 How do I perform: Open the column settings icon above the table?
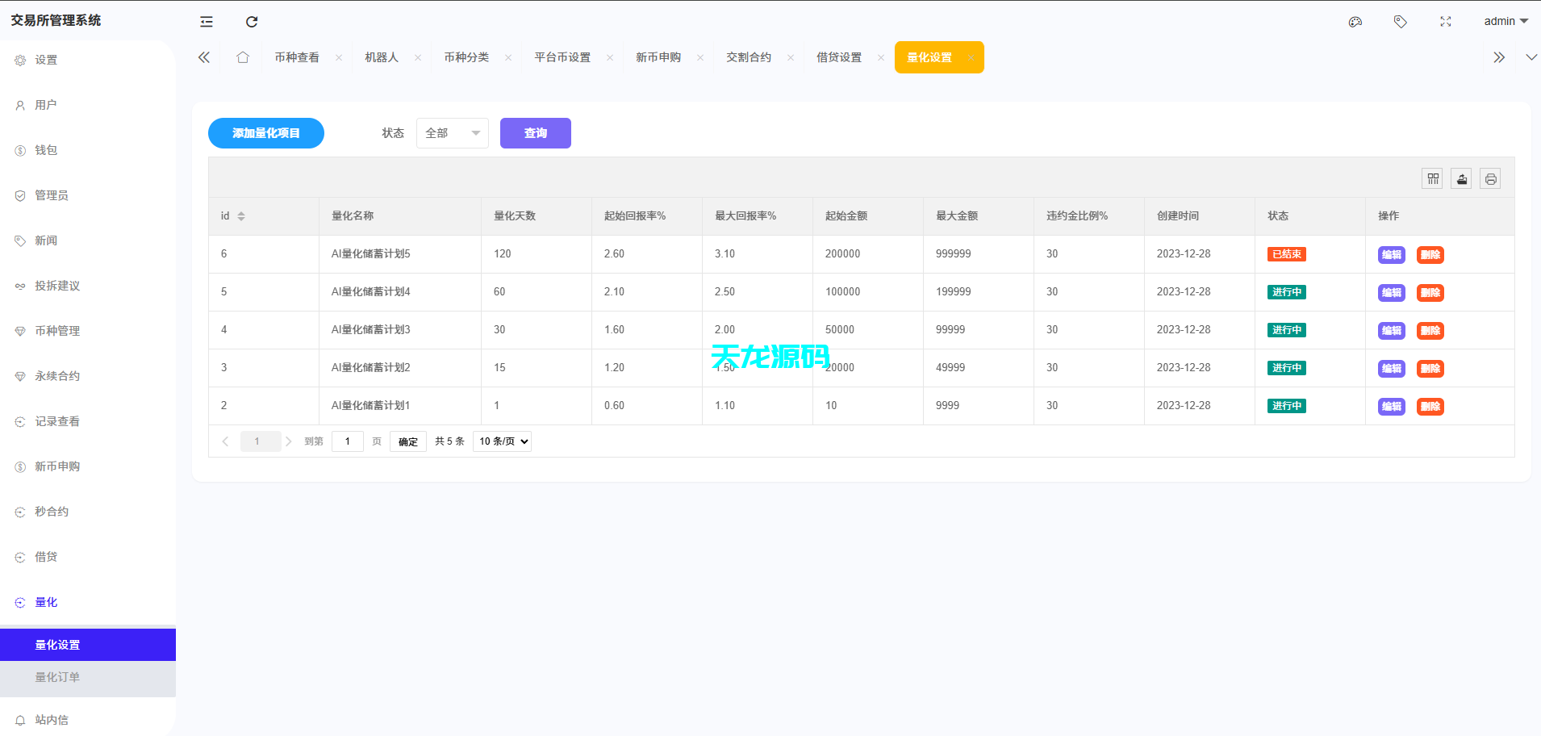click(x=1432, y=178)
